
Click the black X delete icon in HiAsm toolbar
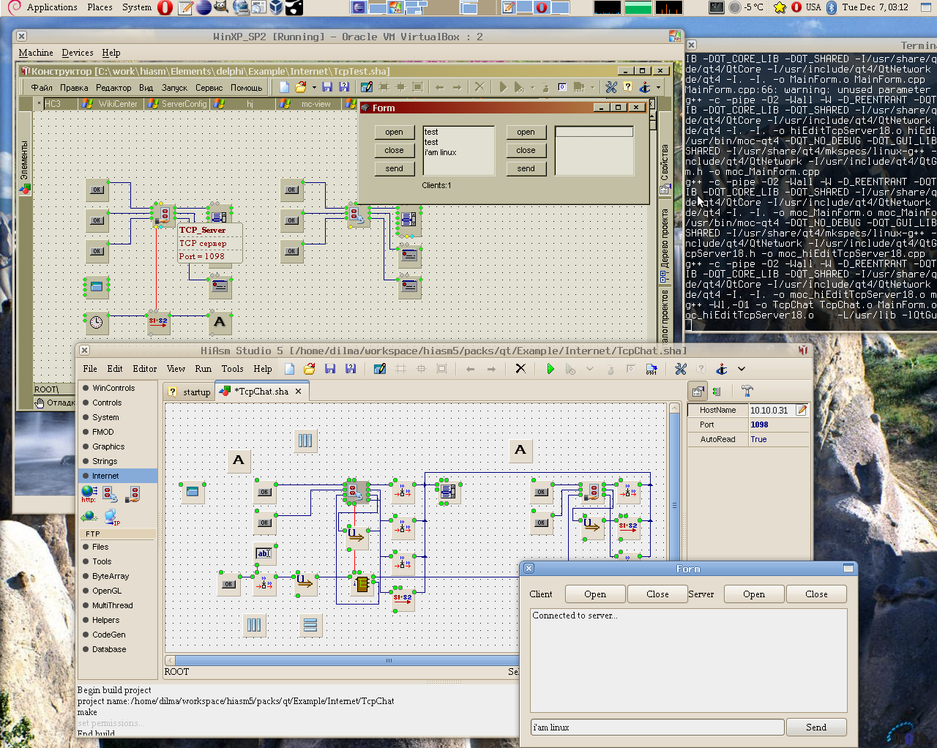(x=520, y=369)
